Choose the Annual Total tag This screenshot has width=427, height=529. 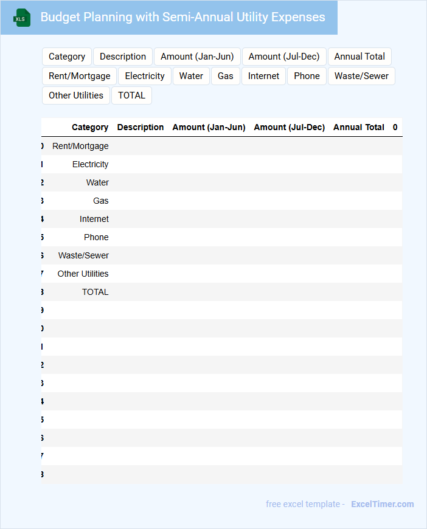click(x=359, y=57)
